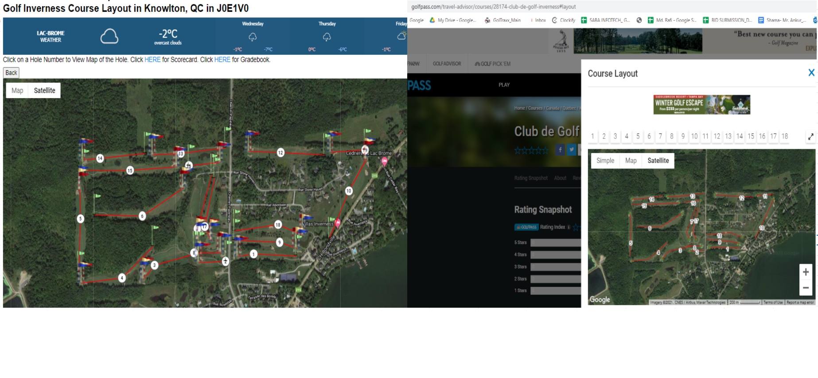This screenshot has height=378, width=818.
Task: Click hole 17 marker on Knowlton course map
Action: (x=205, y=226)
